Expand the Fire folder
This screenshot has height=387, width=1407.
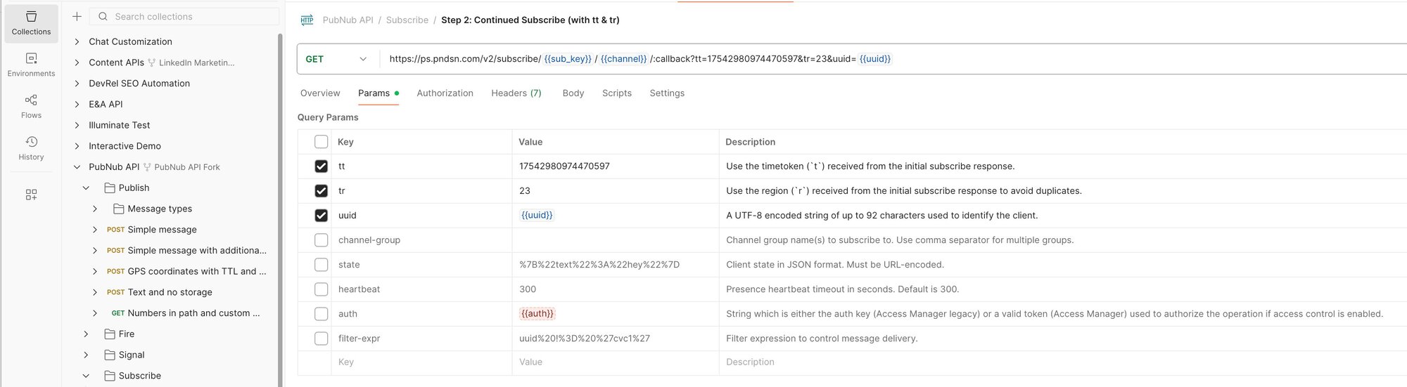tap(86, 334)
